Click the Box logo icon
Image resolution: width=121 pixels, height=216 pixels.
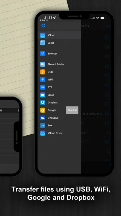(43, 125)
